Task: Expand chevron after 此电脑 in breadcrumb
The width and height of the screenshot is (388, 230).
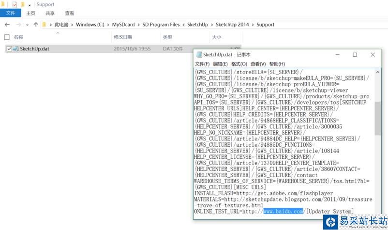Action: tap(72, 25)
